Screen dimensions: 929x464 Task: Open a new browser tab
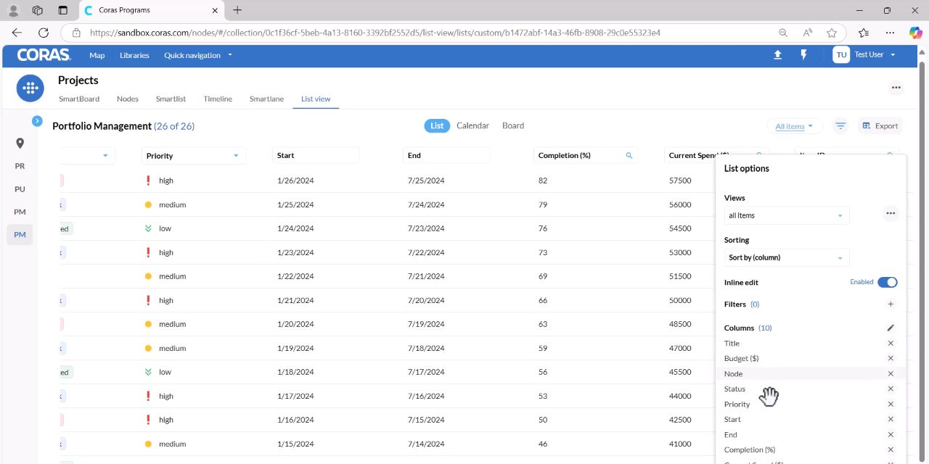(x=237, y=10)
